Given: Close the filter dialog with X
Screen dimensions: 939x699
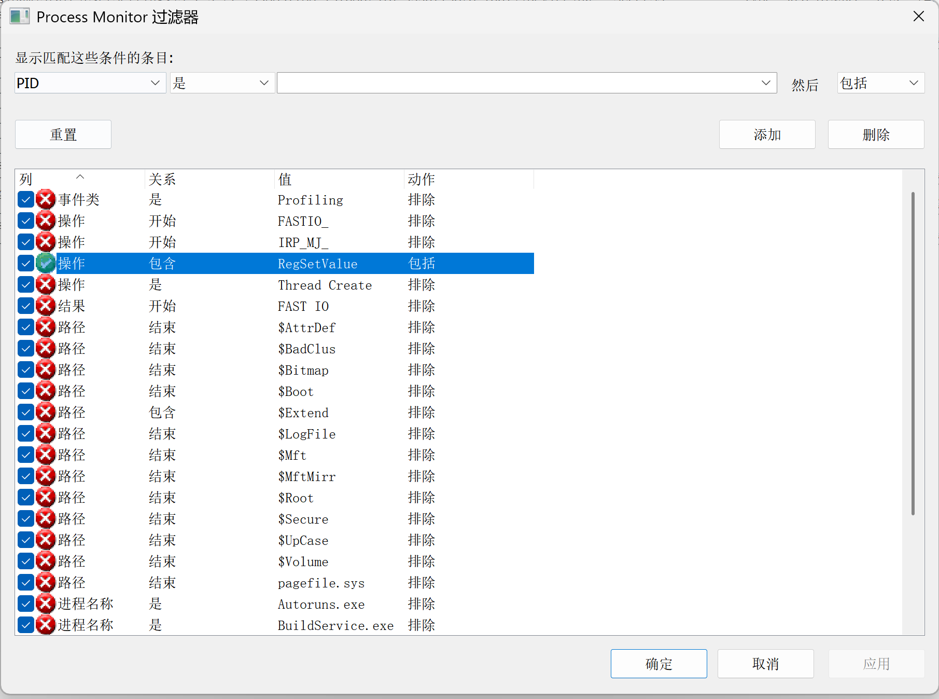Looking at the screenshot, I should tap(918, 17).
